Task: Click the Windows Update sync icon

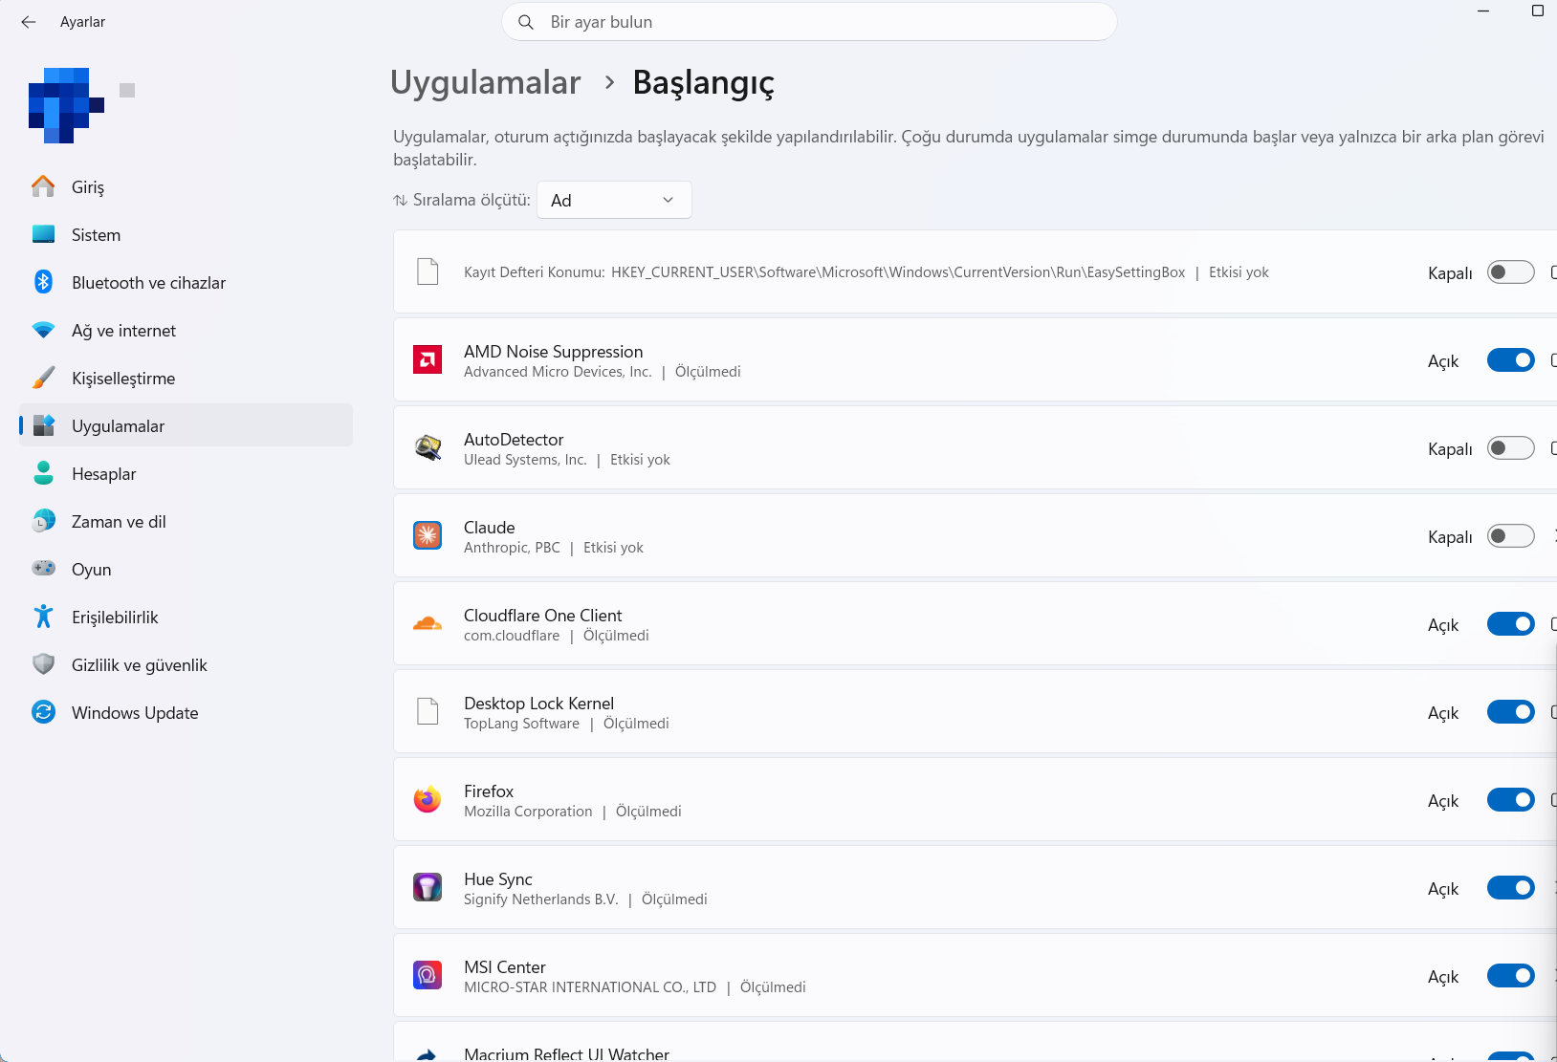Action: [x=43, y=712]
